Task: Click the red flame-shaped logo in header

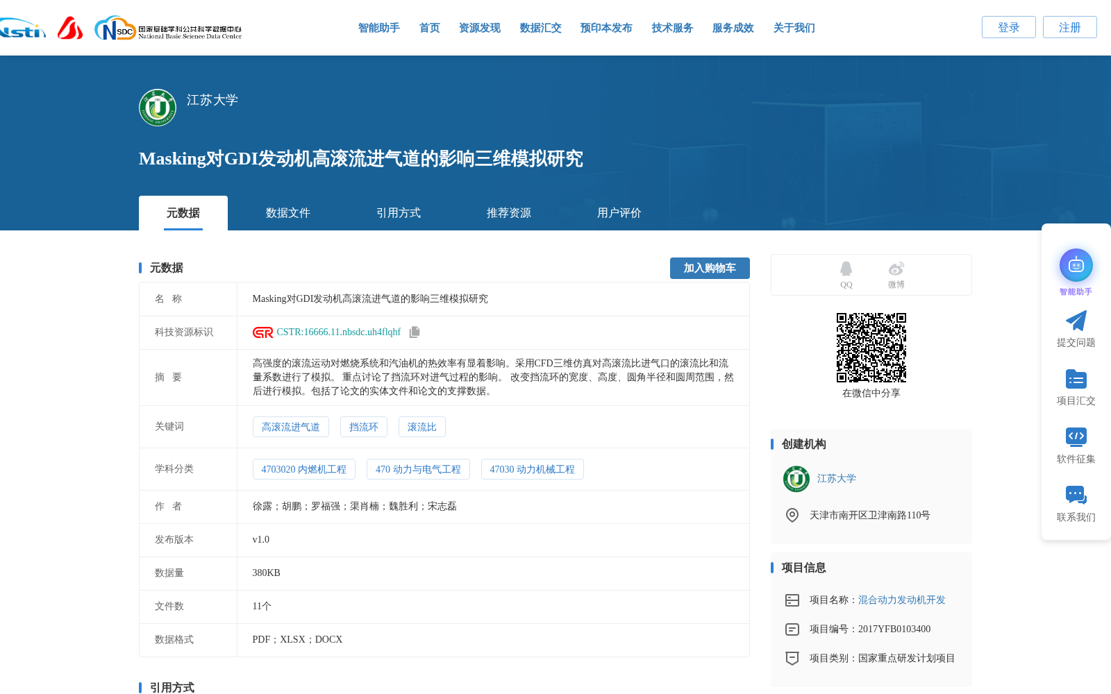Action: coord(70,28)
